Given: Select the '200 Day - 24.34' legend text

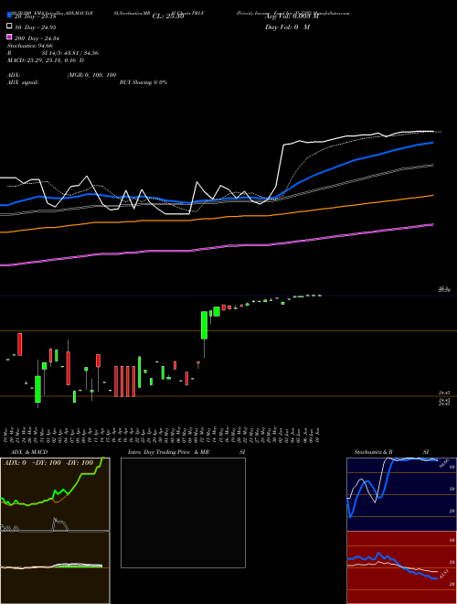Looking at the screenshot, I should coord(37,38).
